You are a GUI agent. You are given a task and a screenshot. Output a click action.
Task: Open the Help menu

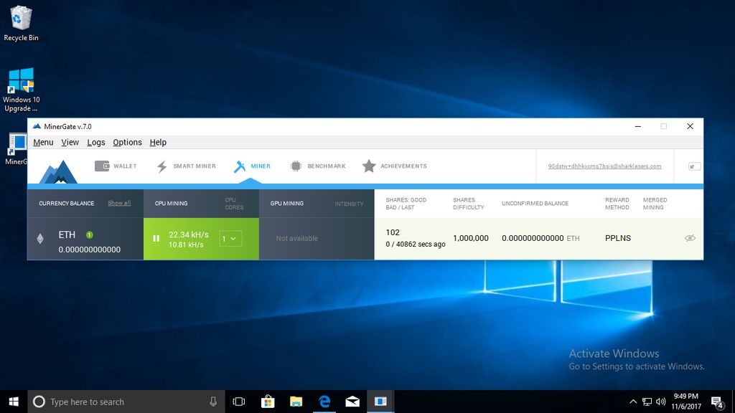pos(158,142)
